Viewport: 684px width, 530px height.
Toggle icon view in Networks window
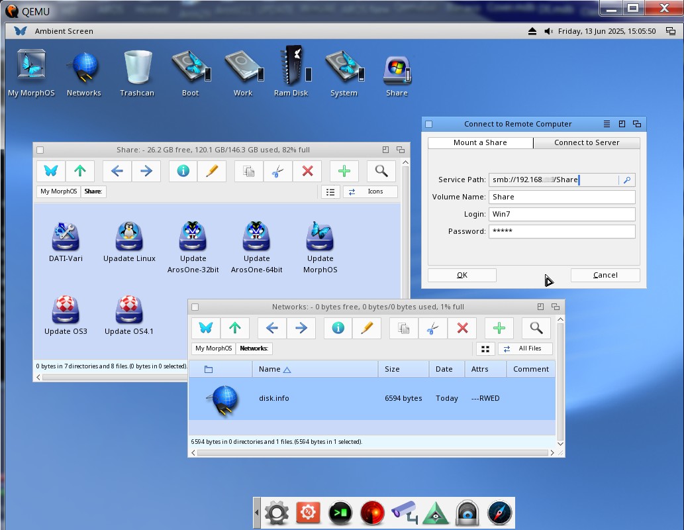coord(485,349)
